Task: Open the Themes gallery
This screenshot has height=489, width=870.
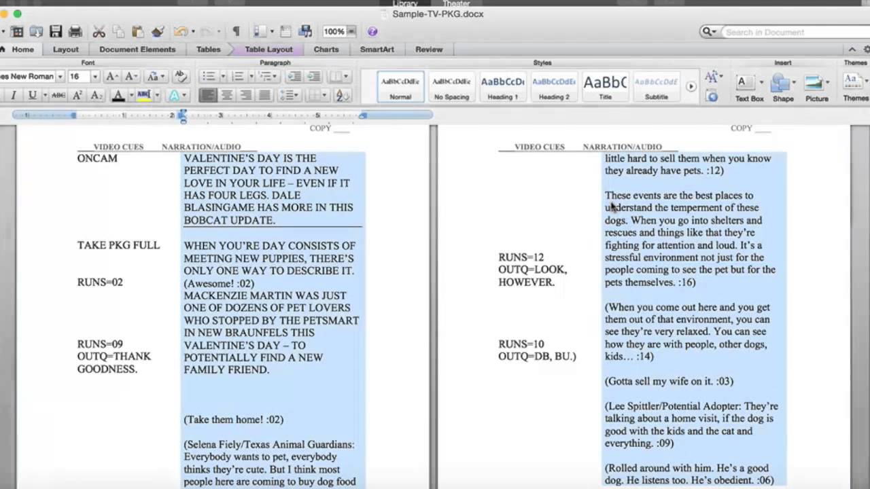Action: point(855,87)
